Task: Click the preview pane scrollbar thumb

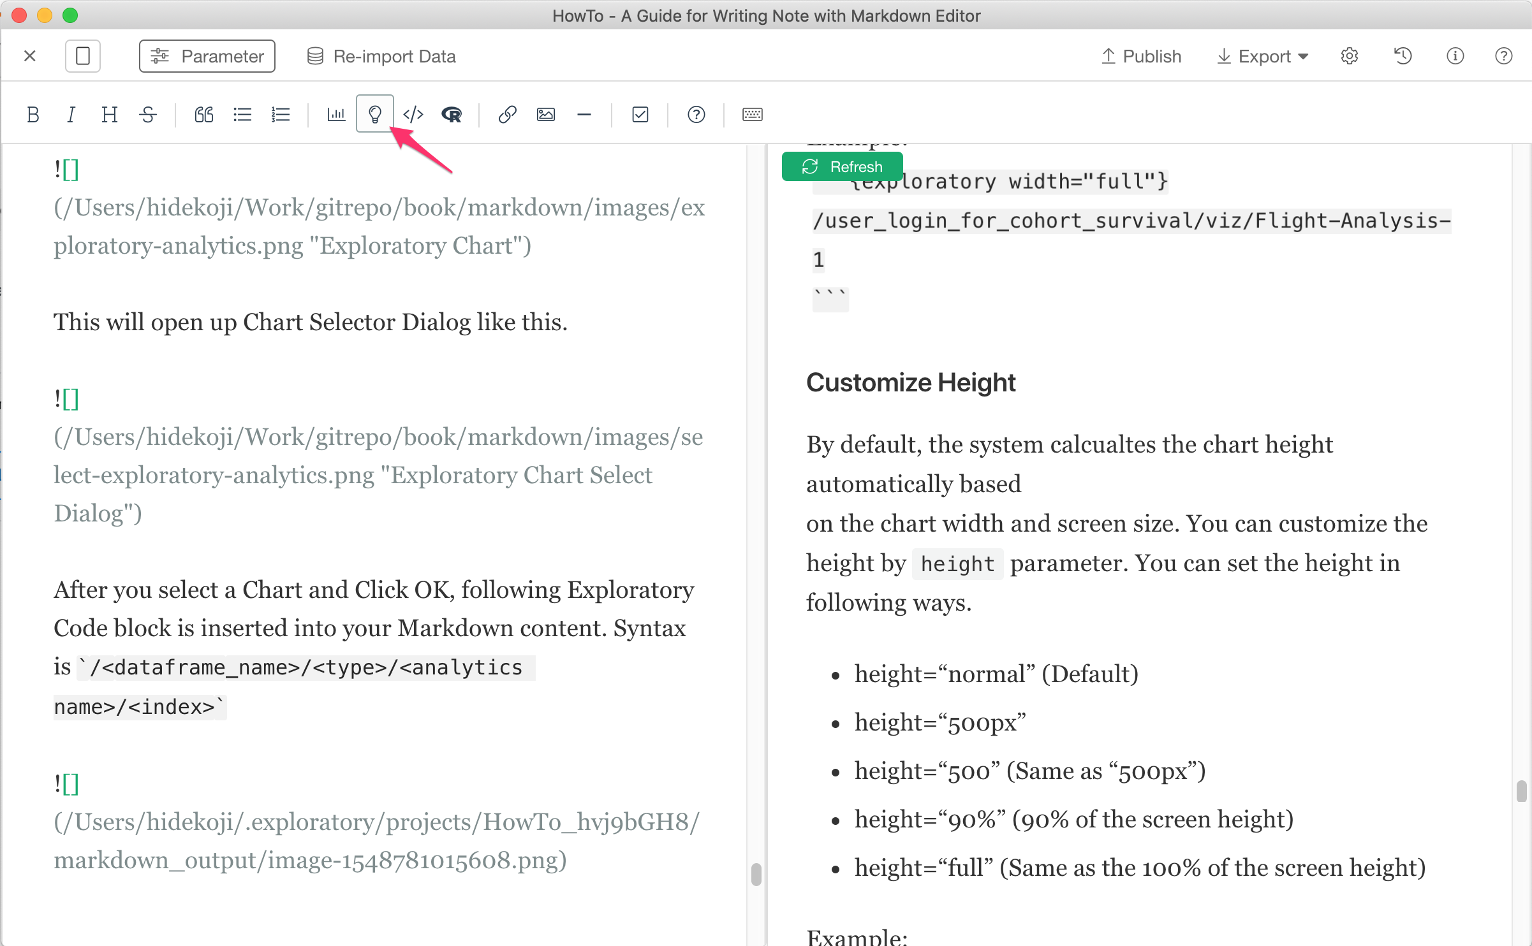Action: click(x=1521, y=791)
